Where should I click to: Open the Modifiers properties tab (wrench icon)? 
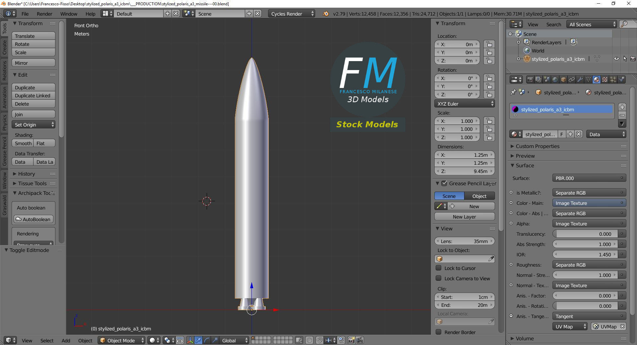coord(580,80)
